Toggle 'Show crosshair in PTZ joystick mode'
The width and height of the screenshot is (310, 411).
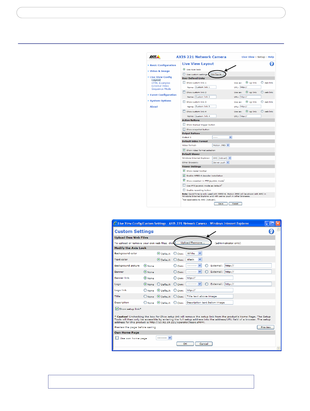tap(184, 180)
